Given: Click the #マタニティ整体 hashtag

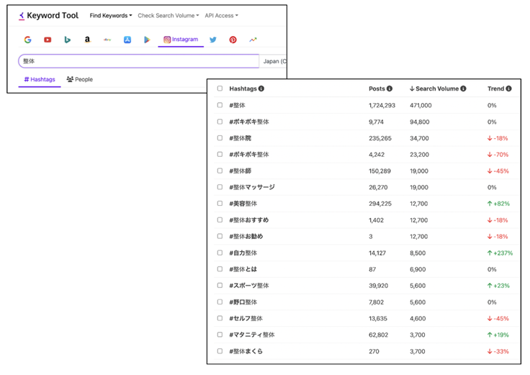Looking at the screenshot, I should [252, 335].
